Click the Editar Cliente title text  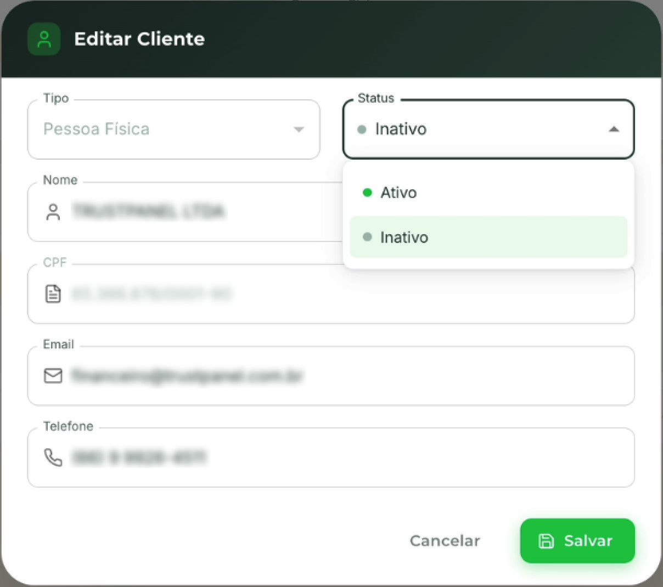(139, 39)
